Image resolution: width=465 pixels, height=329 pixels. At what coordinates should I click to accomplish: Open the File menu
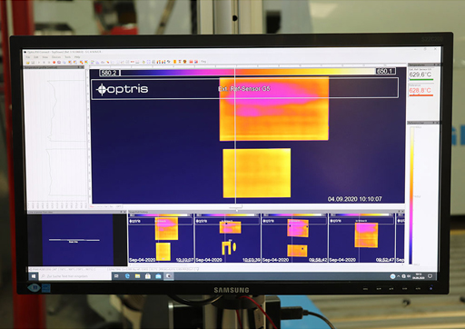[x=28, y=57]
